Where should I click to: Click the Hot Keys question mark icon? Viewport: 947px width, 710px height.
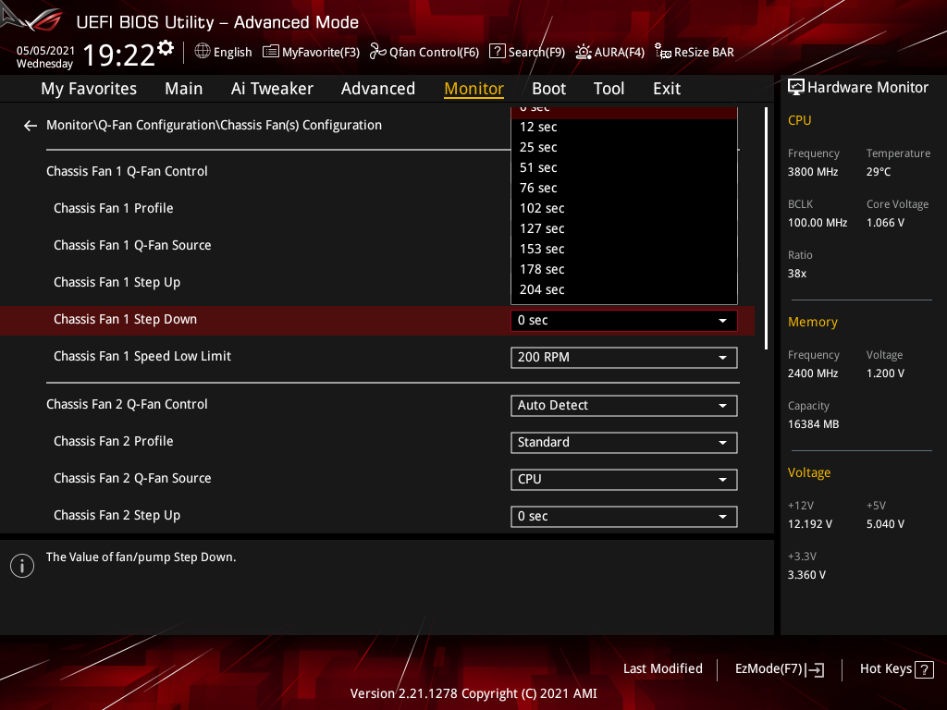pos(924,669)
